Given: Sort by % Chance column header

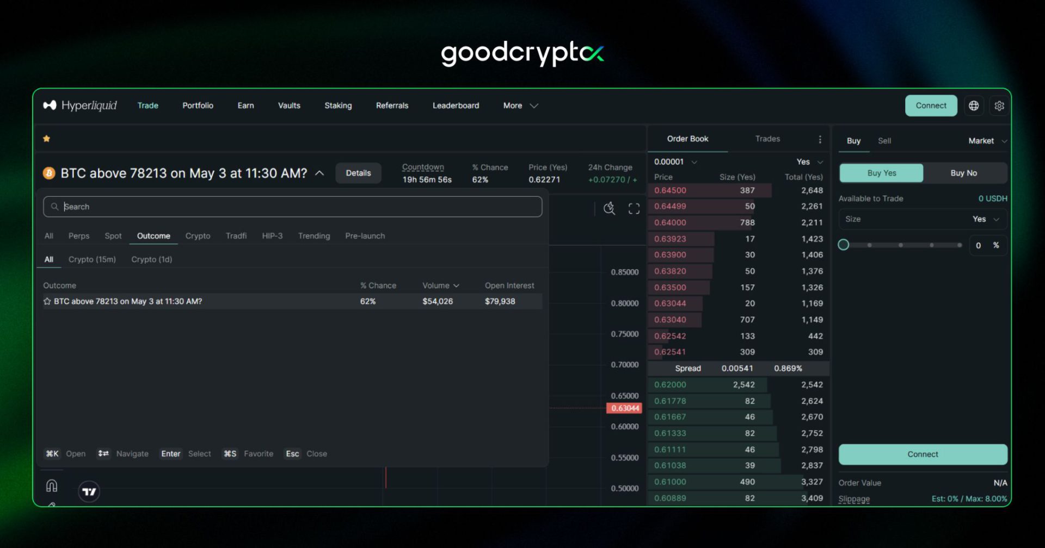Looking at the screenshot, I should [378, 285].
